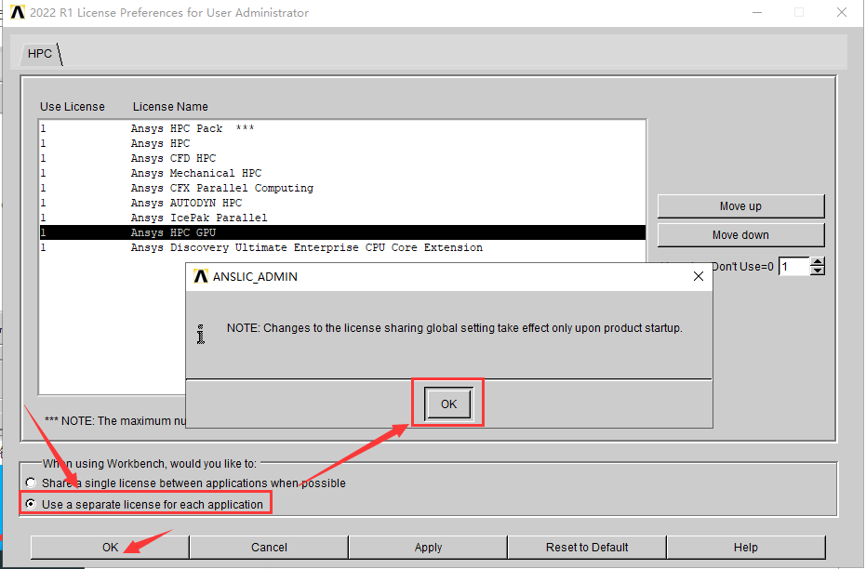Select use a separate license radio option
Screen dimensions: 866x569
[32, 504]
